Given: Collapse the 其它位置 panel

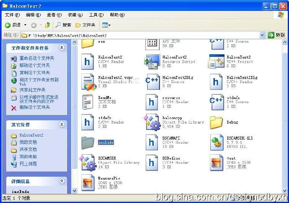Looking at the screenshot, I should [62, 124].
